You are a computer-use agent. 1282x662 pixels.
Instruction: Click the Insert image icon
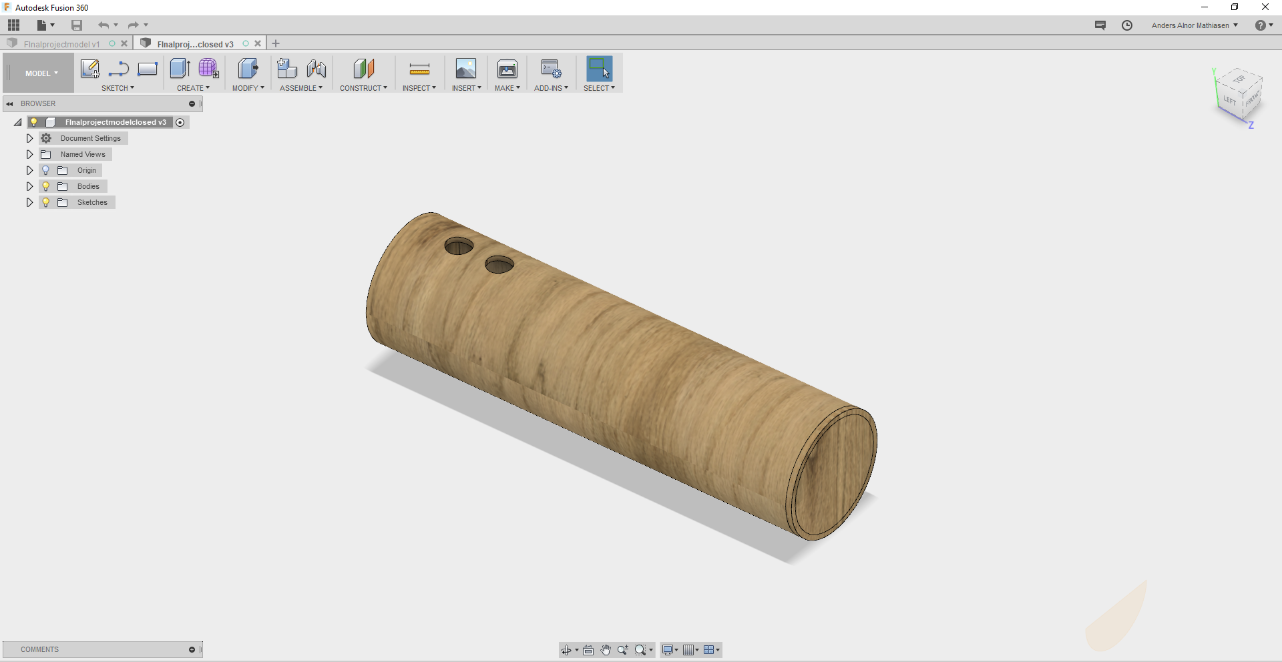[x=466, y=69]
